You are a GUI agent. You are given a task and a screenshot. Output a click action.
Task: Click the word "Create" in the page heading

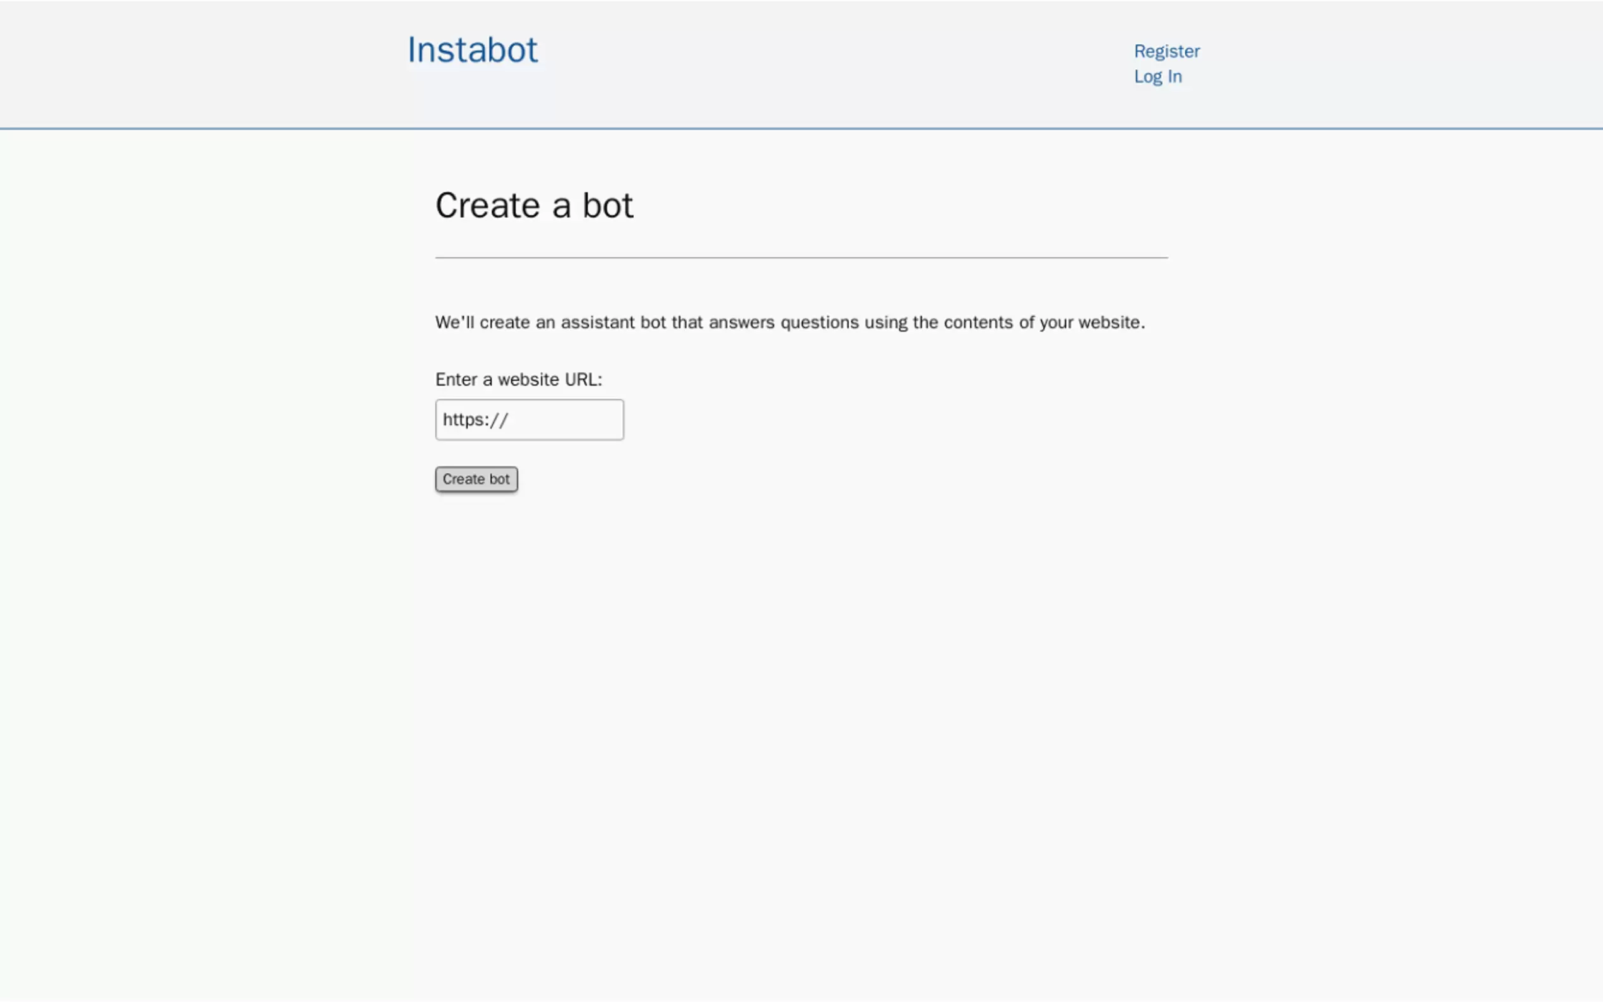[487, 206]
